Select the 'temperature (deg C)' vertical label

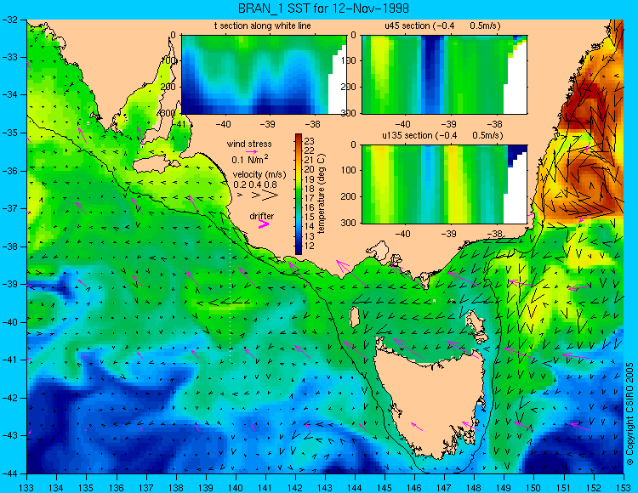point(322,194)
